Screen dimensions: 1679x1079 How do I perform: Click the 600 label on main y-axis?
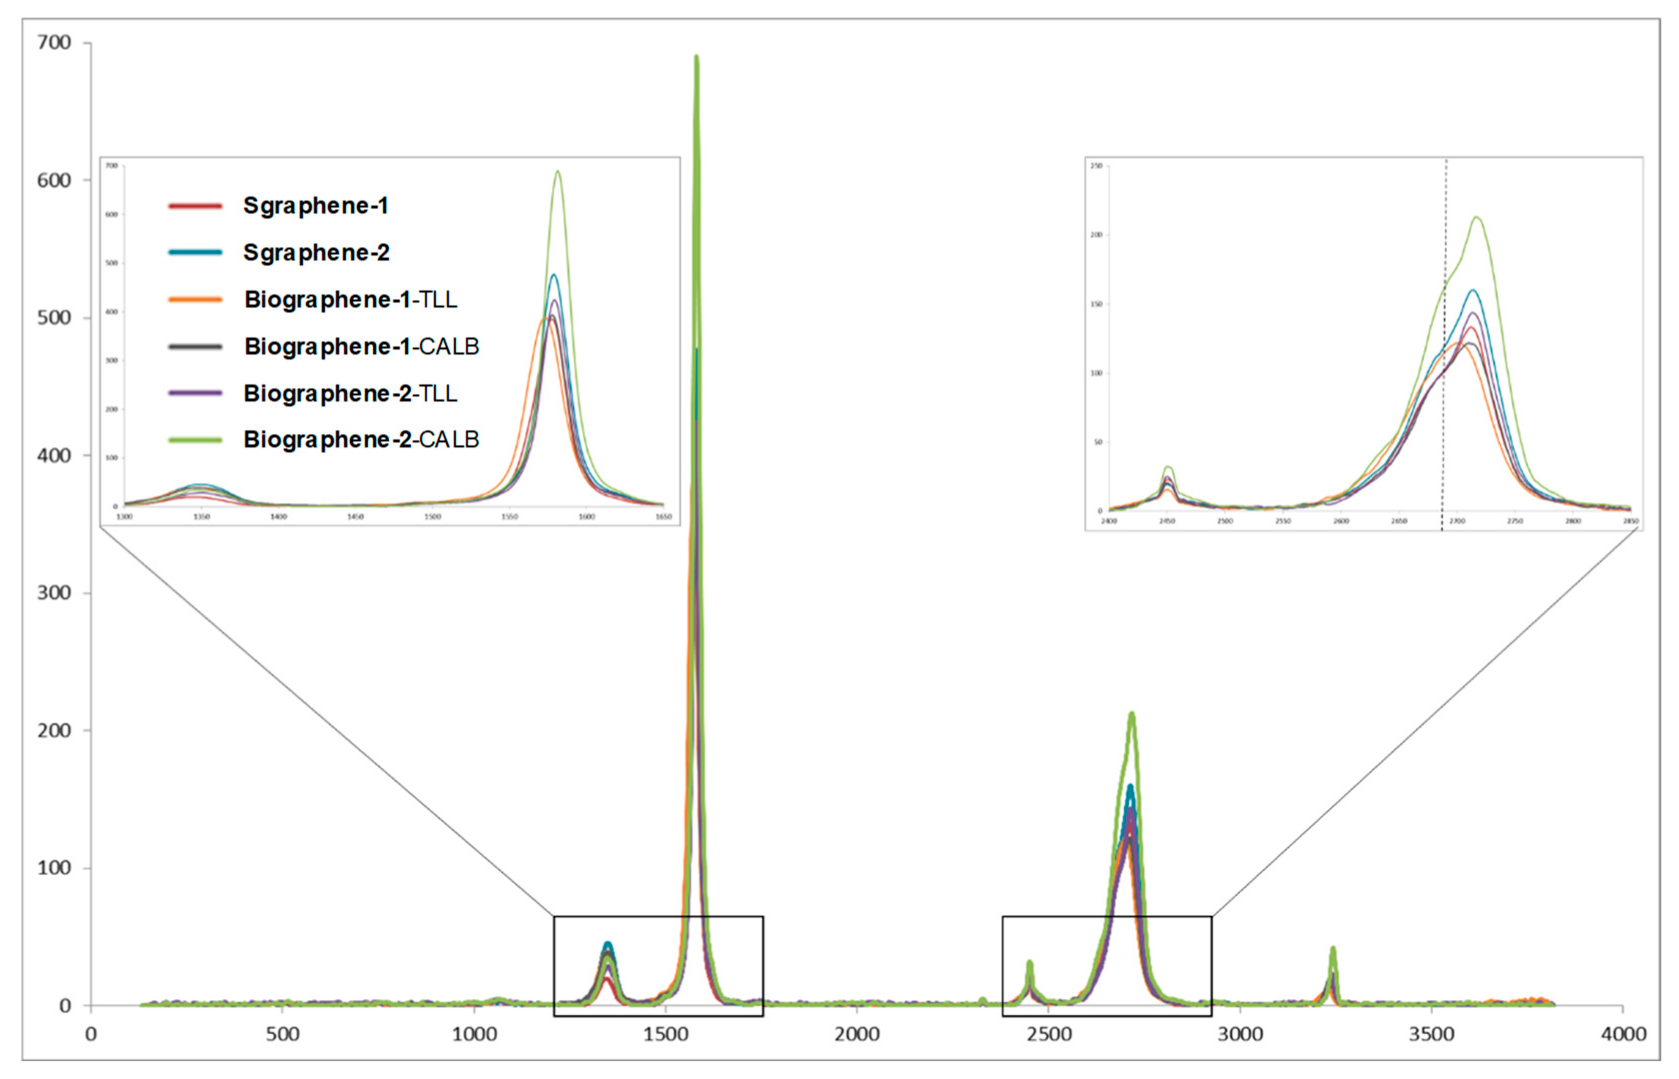(x=54, y=180)
